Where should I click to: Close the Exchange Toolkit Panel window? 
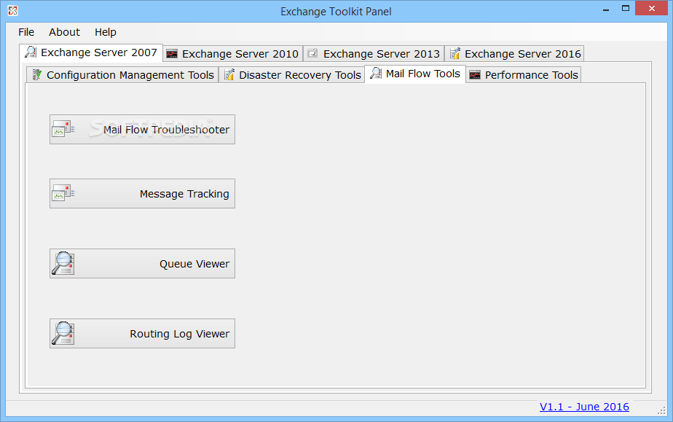pyautogui.click(x=652, y=9)
